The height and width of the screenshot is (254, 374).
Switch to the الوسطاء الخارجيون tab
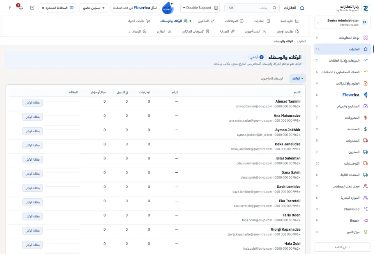pyautogui.click(x=272, y=79)
